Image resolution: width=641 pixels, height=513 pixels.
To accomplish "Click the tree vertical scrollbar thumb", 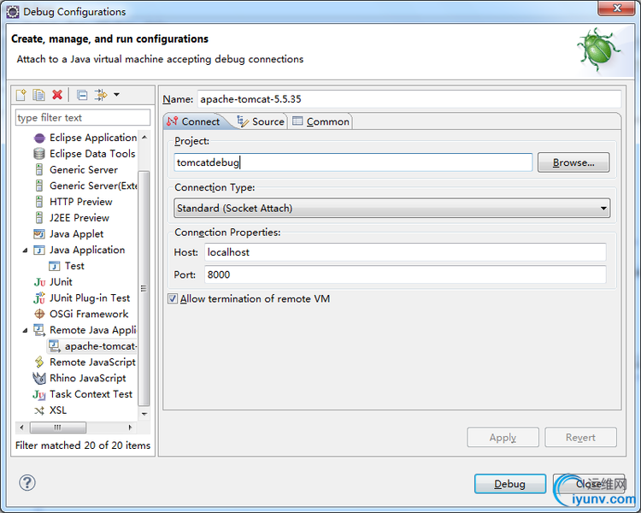I will (x=144, y=288).
